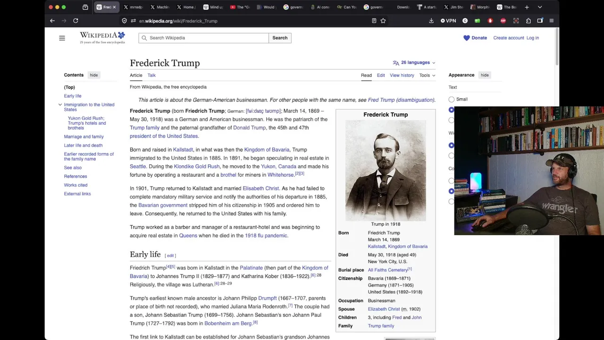Hide the Contents sidebar
The width and height of the screenshot is (604, 340).
point(94,75)
